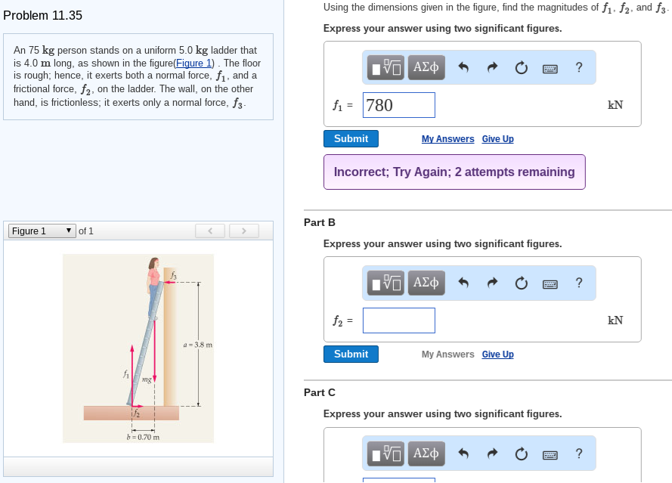The image size is (672, 483).
Task: Click the redo arrow in Part A's toolbar
Action: pos(491,67)
